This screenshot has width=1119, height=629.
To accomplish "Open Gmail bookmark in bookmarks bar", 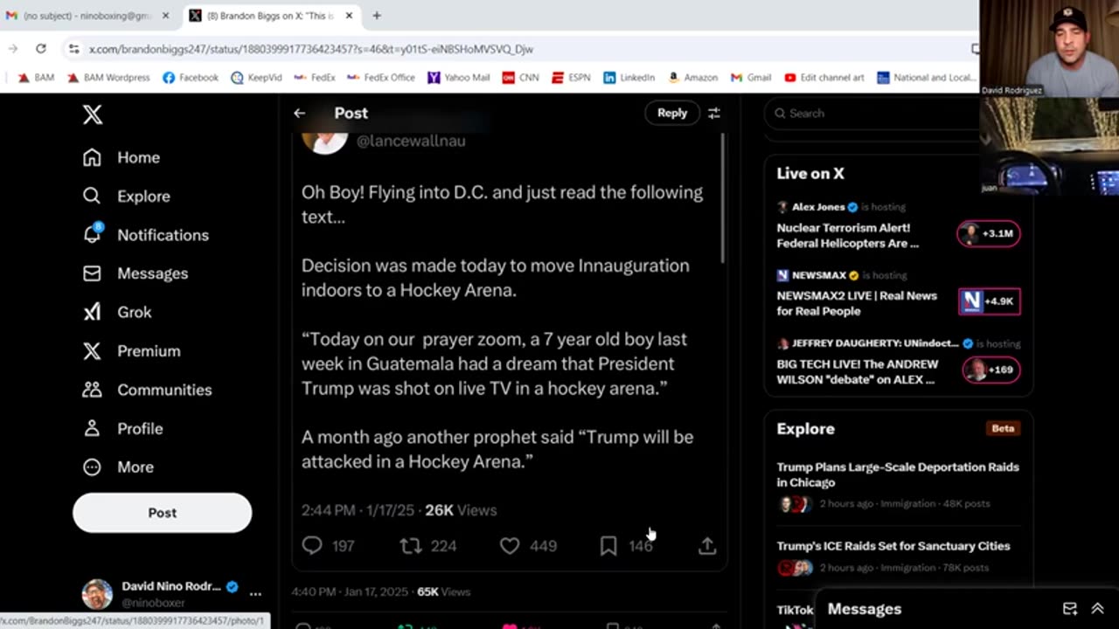I will point(751,78).
